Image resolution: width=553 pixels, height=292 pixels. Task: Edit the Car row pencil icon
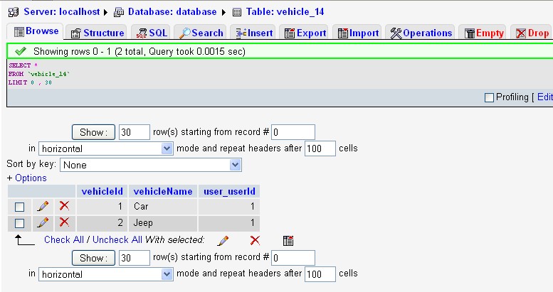43,206
